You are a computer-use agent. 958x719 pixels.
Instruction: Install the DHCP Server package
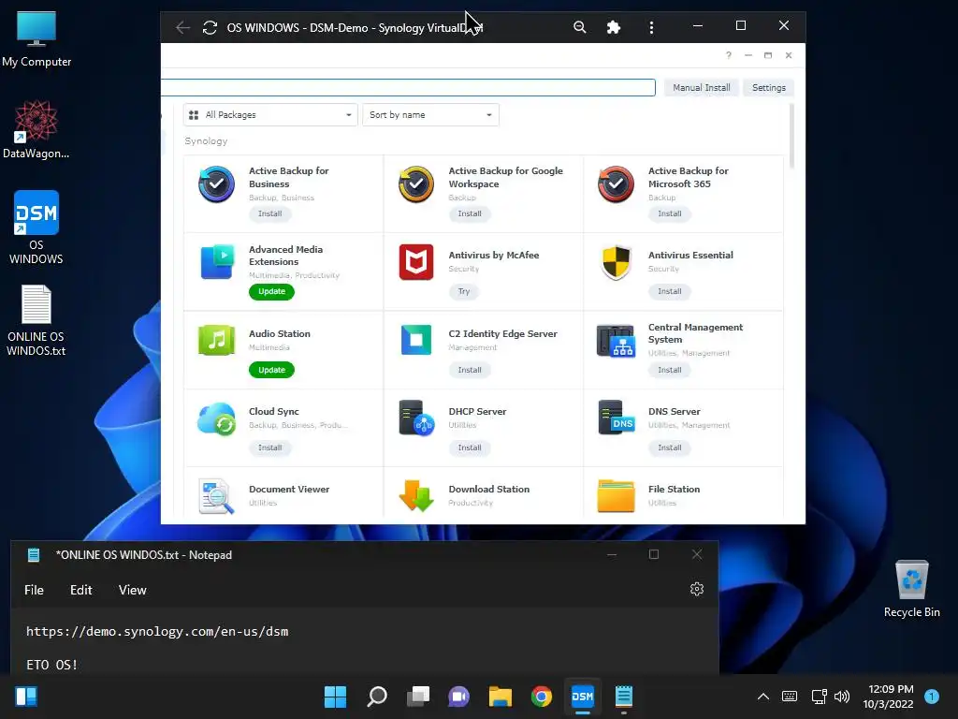click(470, 448)
